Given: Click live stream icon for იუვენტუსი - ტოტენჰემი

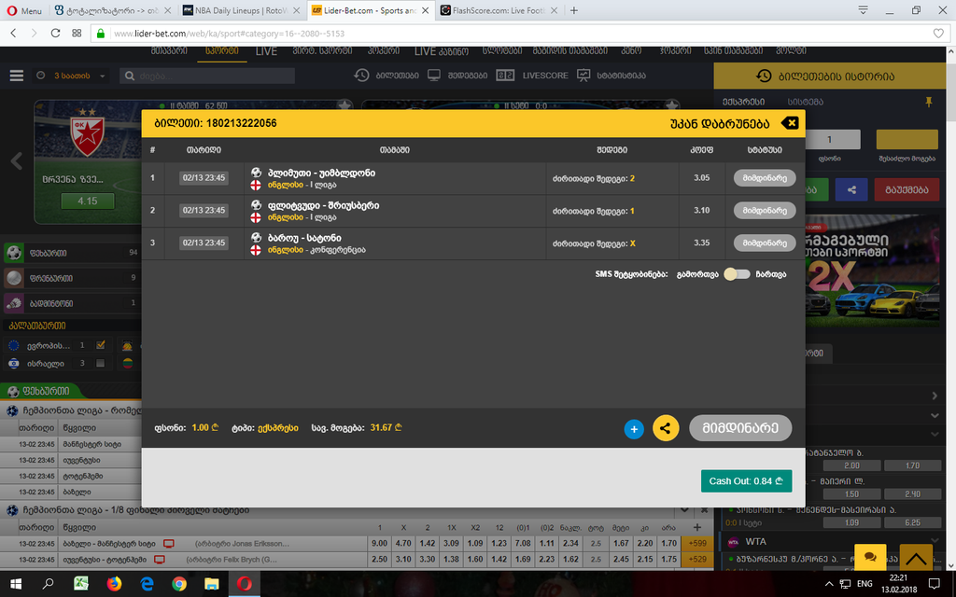Looking at the screenshot, I should coord(160,560).
